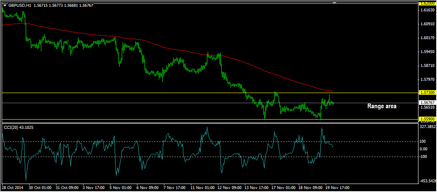Click the 3 Nov 17:00 time axis label

coord(94,188)
